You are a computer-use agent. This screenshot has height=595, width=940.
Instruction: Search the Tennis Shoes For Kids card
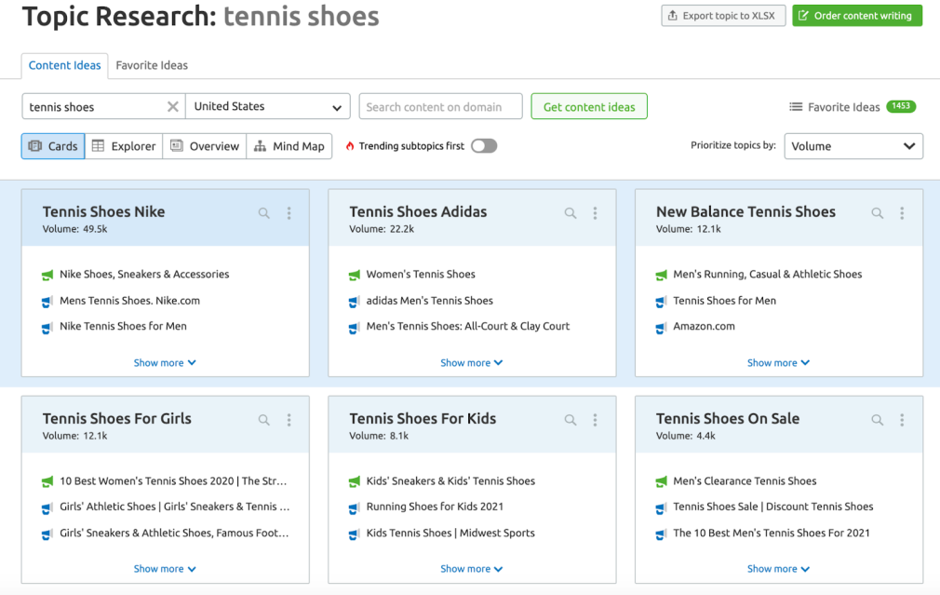[571, 420]
